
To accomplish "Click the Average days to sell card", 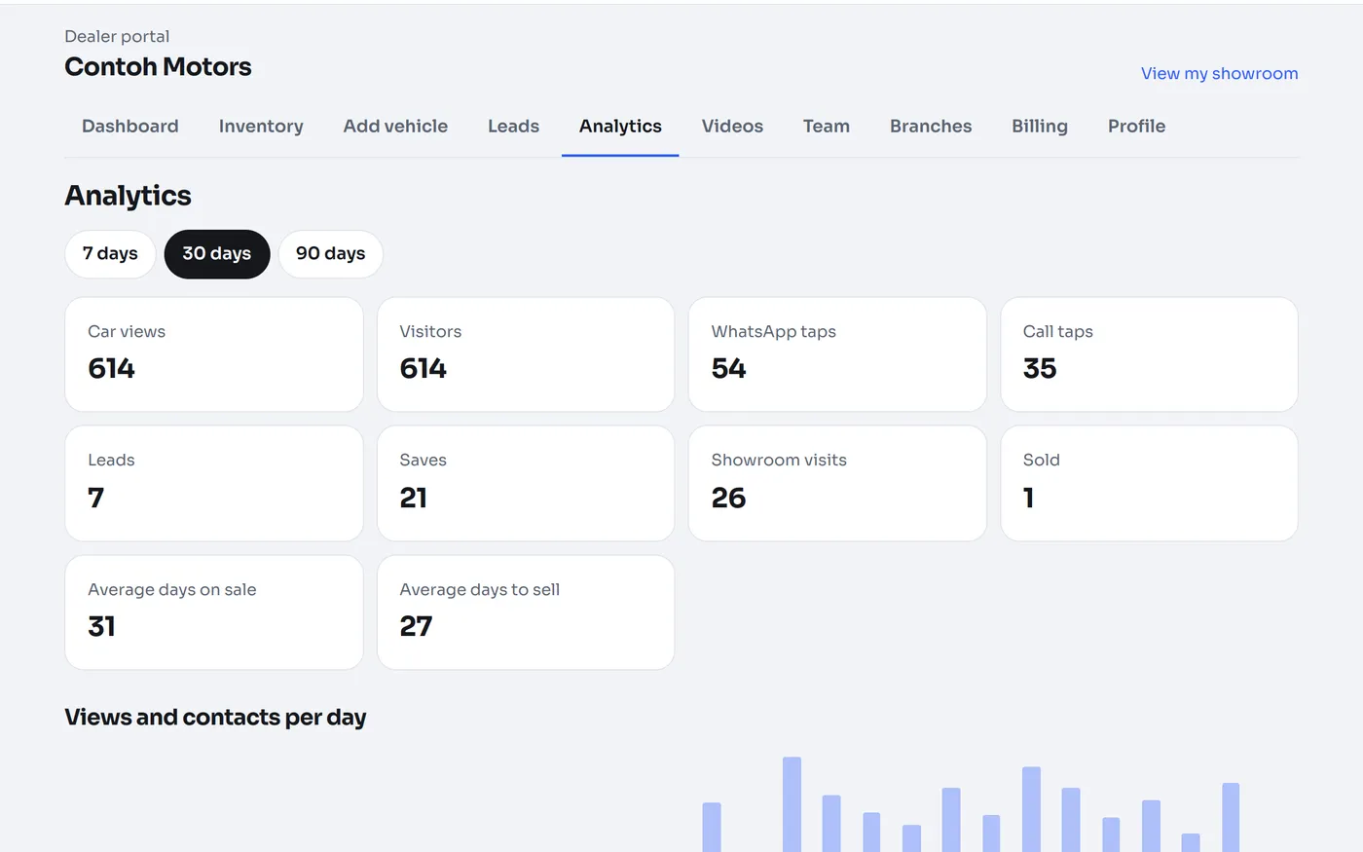I will click(526, 612).
